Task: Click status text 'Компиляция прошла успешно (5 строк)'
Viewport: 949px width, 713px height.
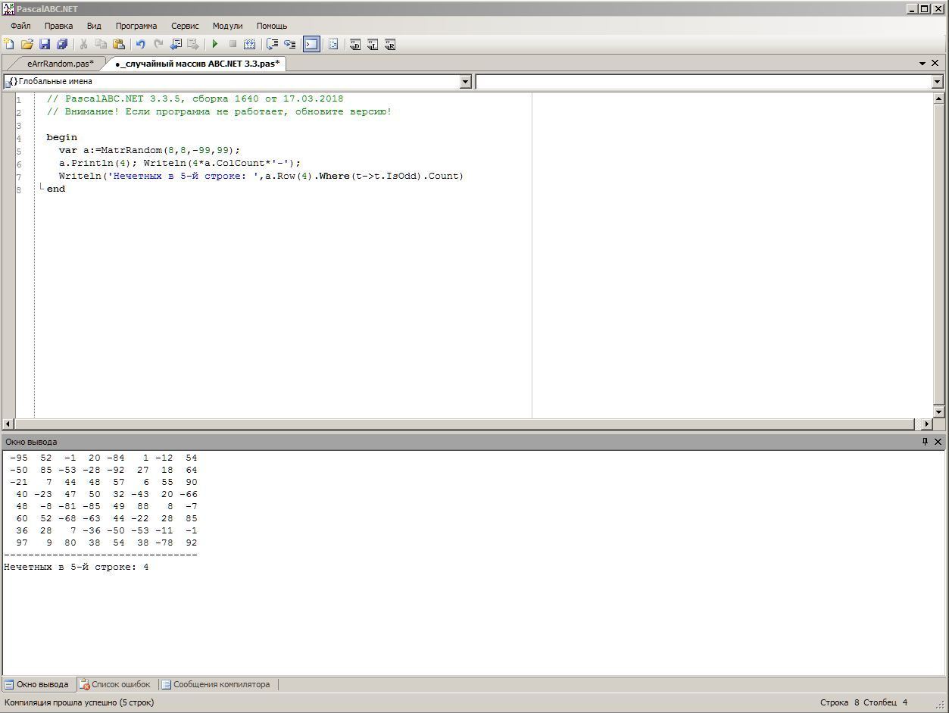Action: pos(80,702)
